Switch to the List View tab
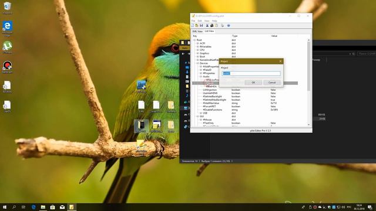 coord(209,31)
